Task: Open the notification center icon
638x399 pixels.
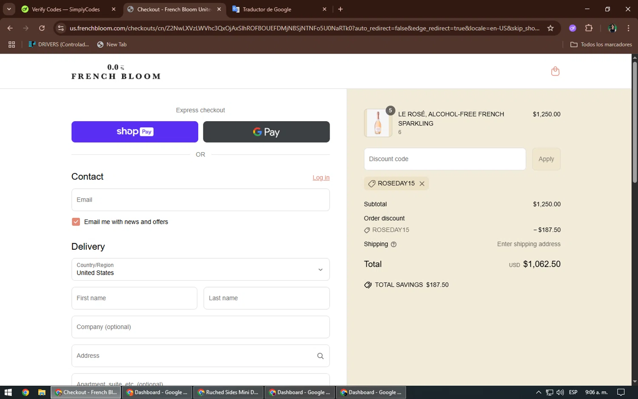Action: [621, 392]
